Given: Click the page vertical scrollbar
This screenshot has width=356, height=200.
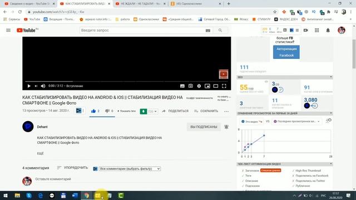Looking at the screenshot, I should pyautogui.click(x=354, y=54).
